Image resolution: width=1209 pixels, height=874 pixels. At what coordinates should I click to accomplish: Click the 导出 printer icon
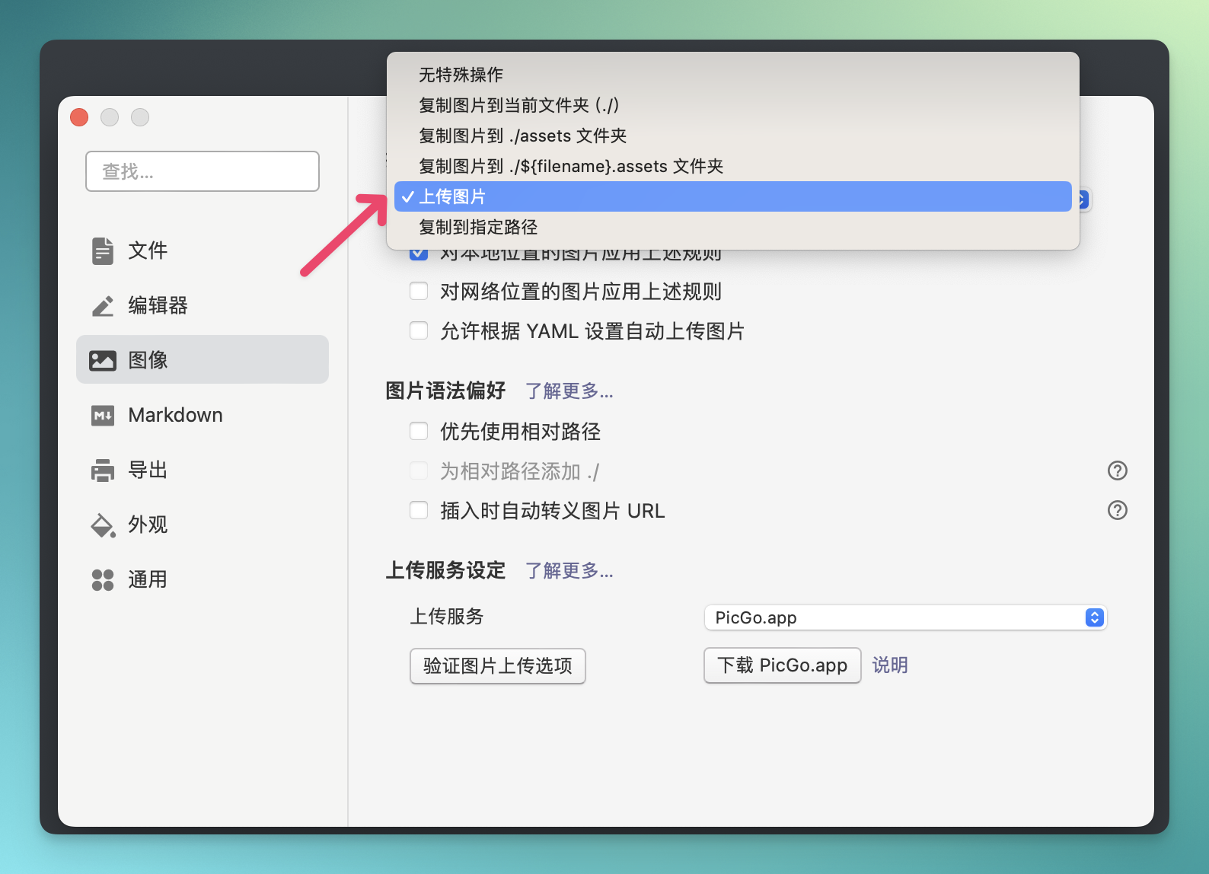(103, 470)
